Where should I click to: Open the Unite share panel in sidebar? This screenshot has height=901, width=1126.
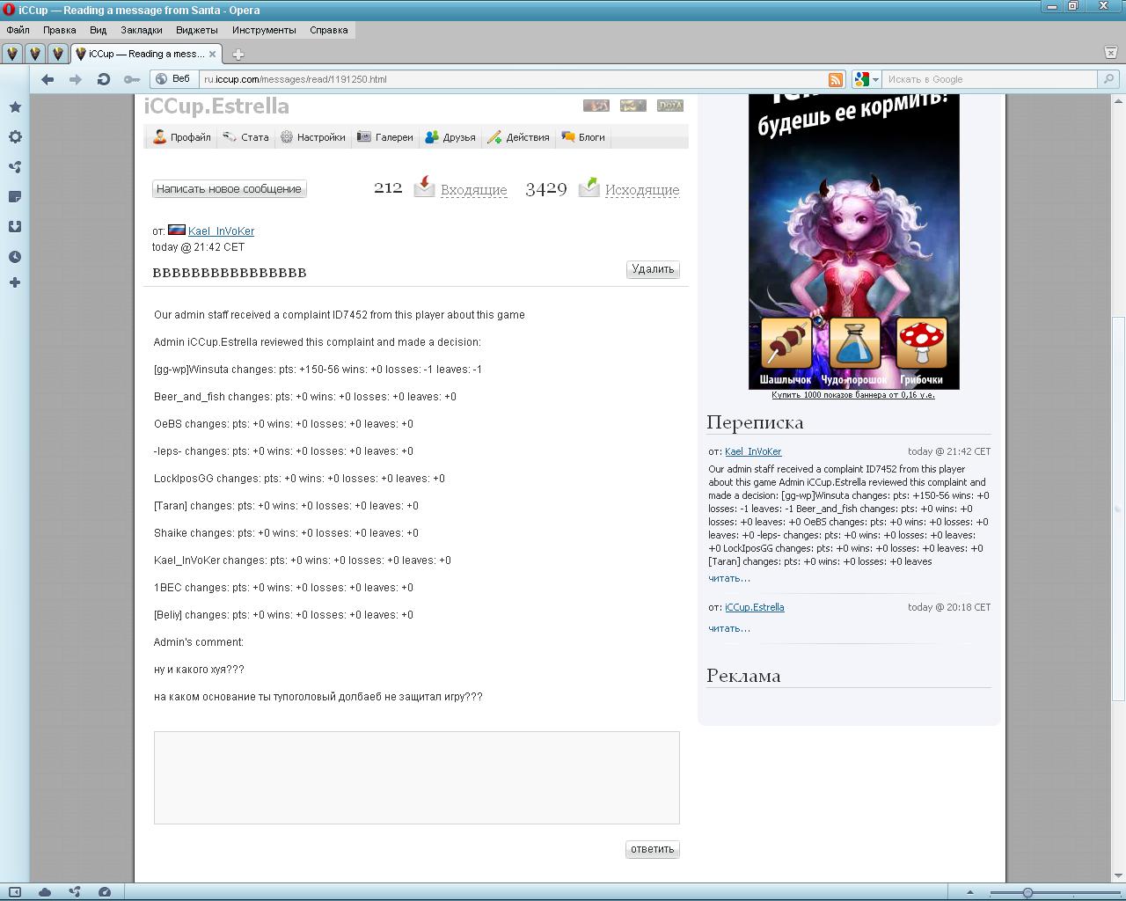point(15,167)
